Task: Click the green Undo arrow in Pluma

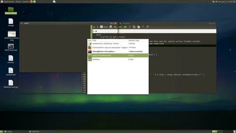Action: [115, 27]
